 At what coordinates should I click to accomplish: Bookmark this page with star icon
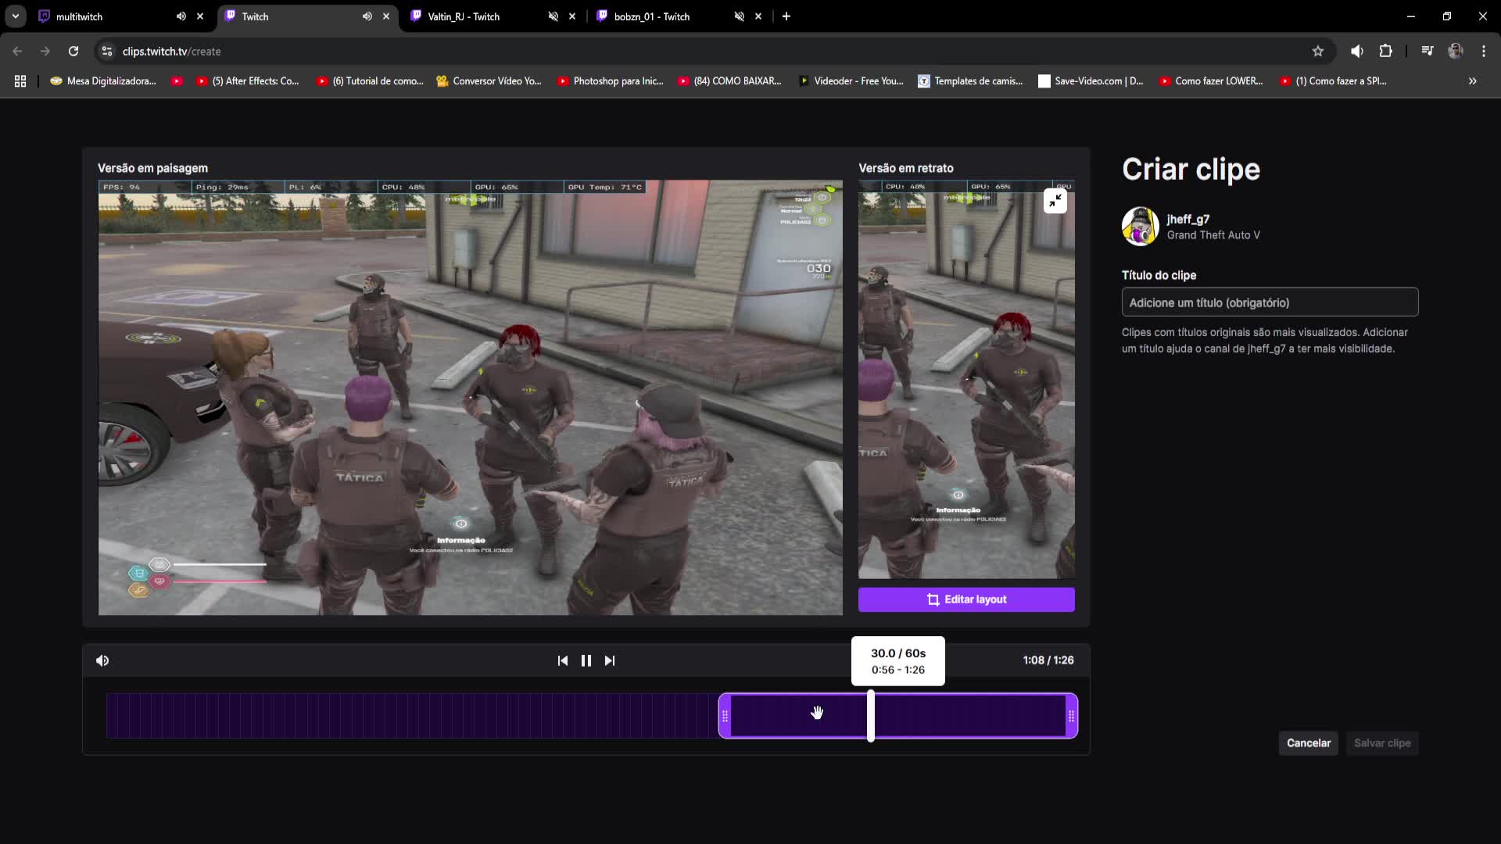pos(1318,52)
